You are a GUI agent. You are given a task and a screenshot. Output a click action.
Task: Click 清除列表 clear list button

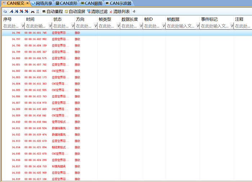tap(120, 12)
